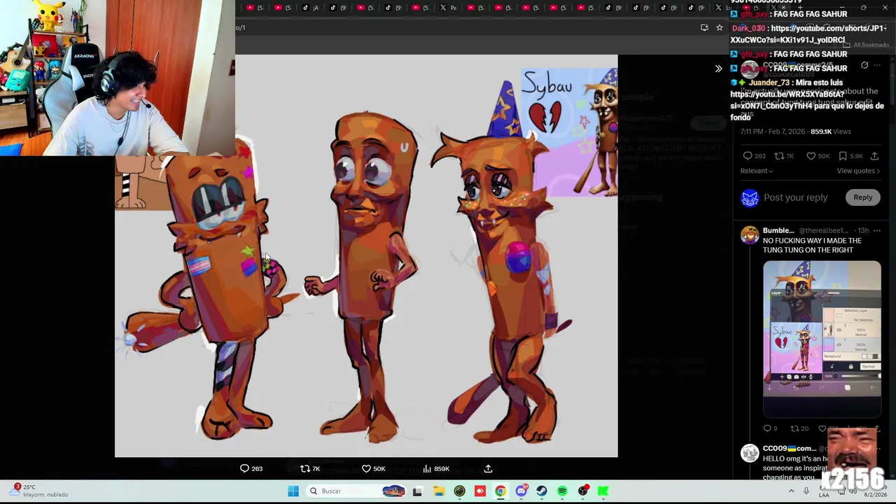Open Discord from the taskbar
This screenshot has height=504, width=896.
(x=521, y=491)
